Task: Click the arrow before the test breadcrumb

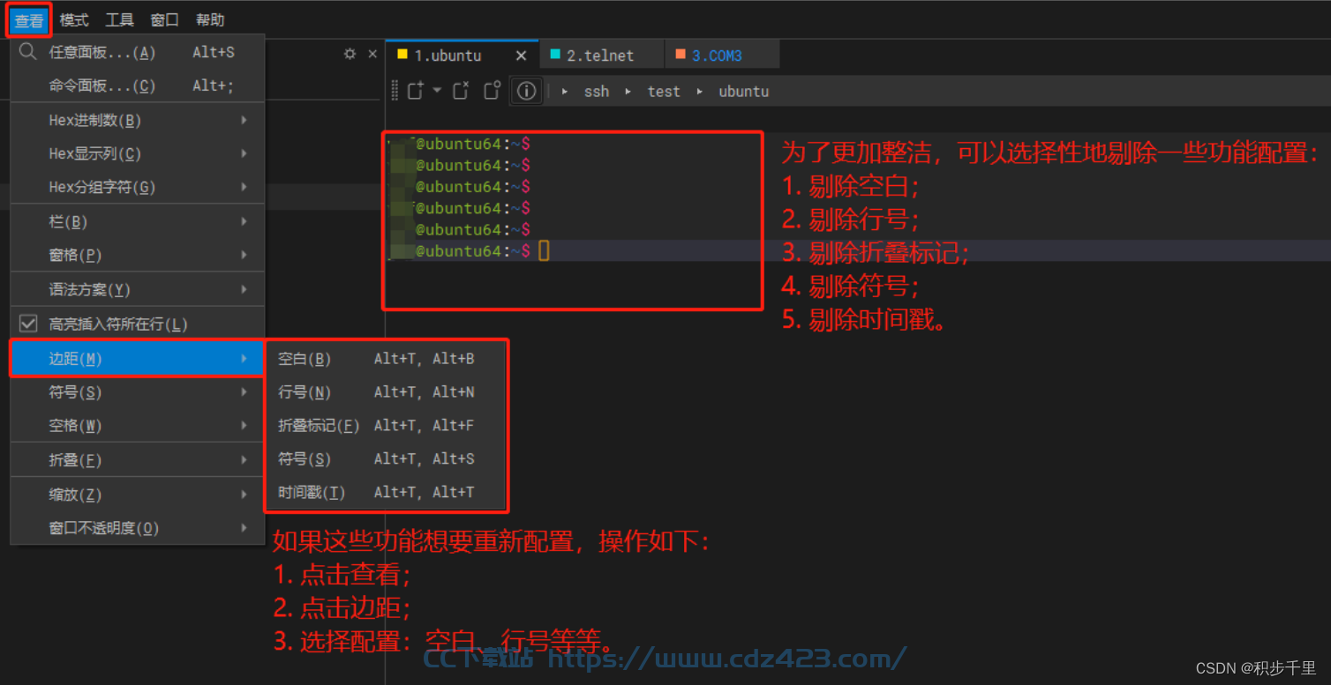Action: pos(628,91)
